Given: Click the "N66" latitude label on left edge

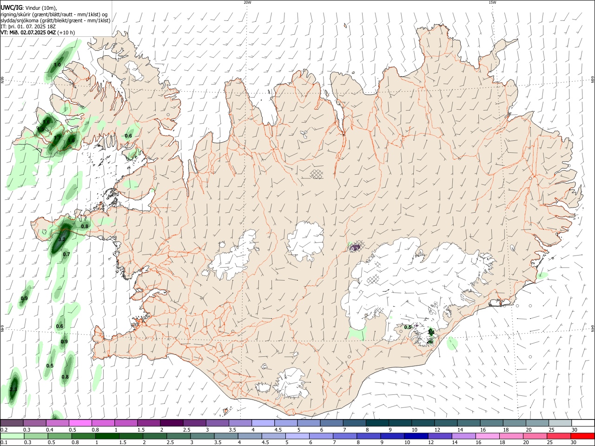Looking at the screenshot, I should click(x=2, y=80).
